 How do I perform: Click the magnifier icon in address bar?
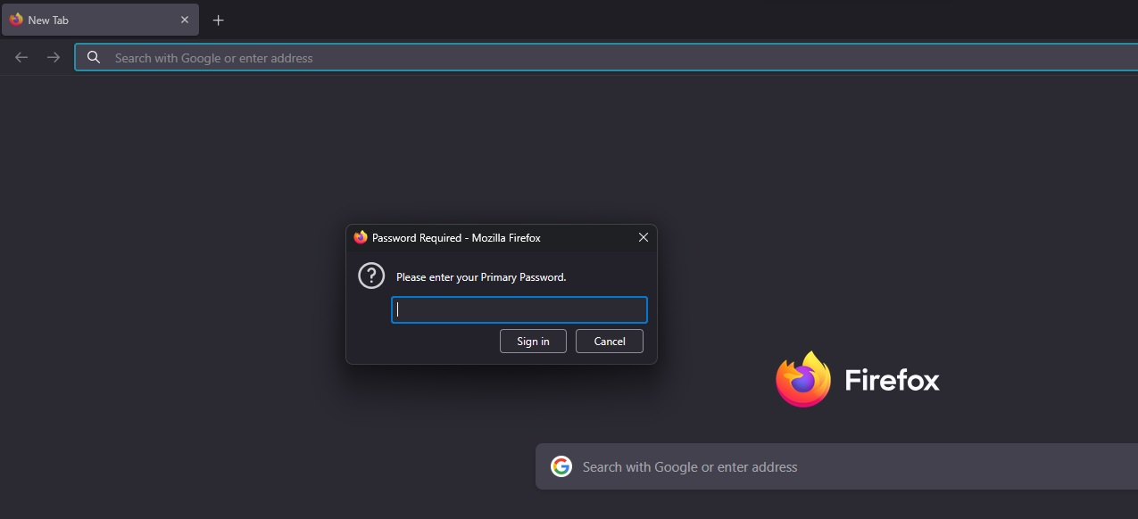point(93,57)
